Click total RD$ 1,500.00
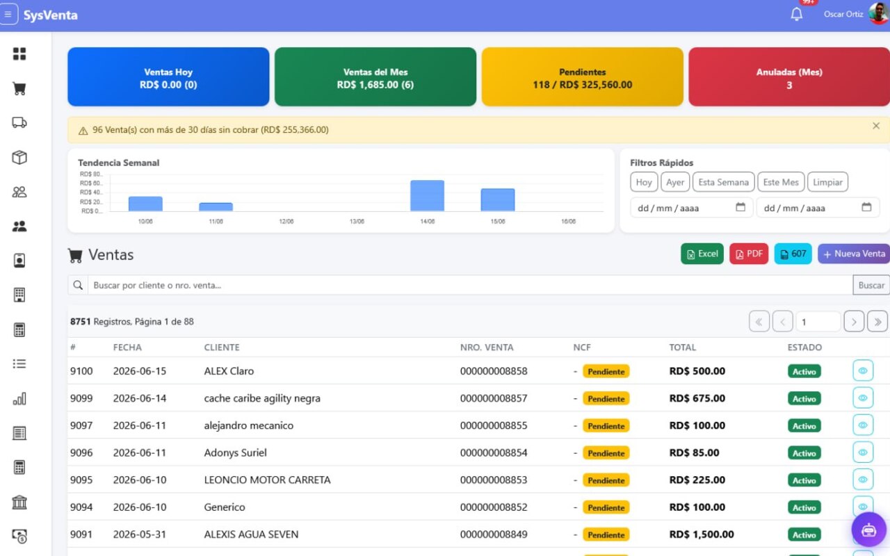 point(702,534)
